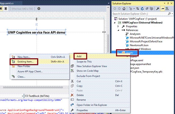Image resolution: width=175 pixels, height=114 pixels.
Task: Select Microsoft.ProjectOxford.Face reference
Action: pos(146,41)
